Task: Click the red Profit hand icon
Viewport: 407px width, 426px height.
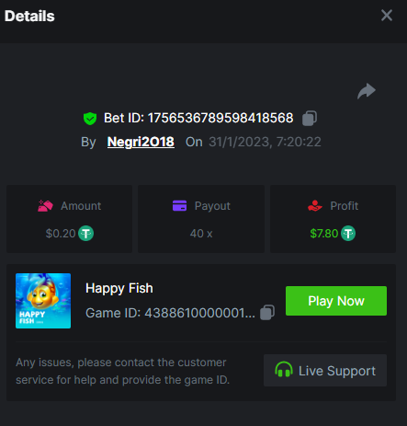Action: (x=315, y=206)
